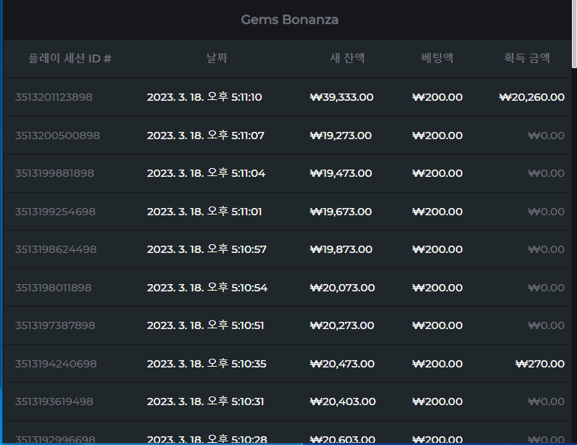The image size is (577, 445).
Task: Click the balance ₩20,473.00
Action: tap(343, 364)
